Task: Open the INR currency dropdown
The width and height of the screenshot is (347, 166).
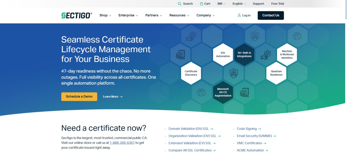Action: (x=222, y=4)
